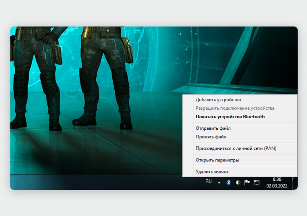The width and height of the screenshot is (307, 216).
Task: Open the Action Center flag icon
Action: (247, 183)
